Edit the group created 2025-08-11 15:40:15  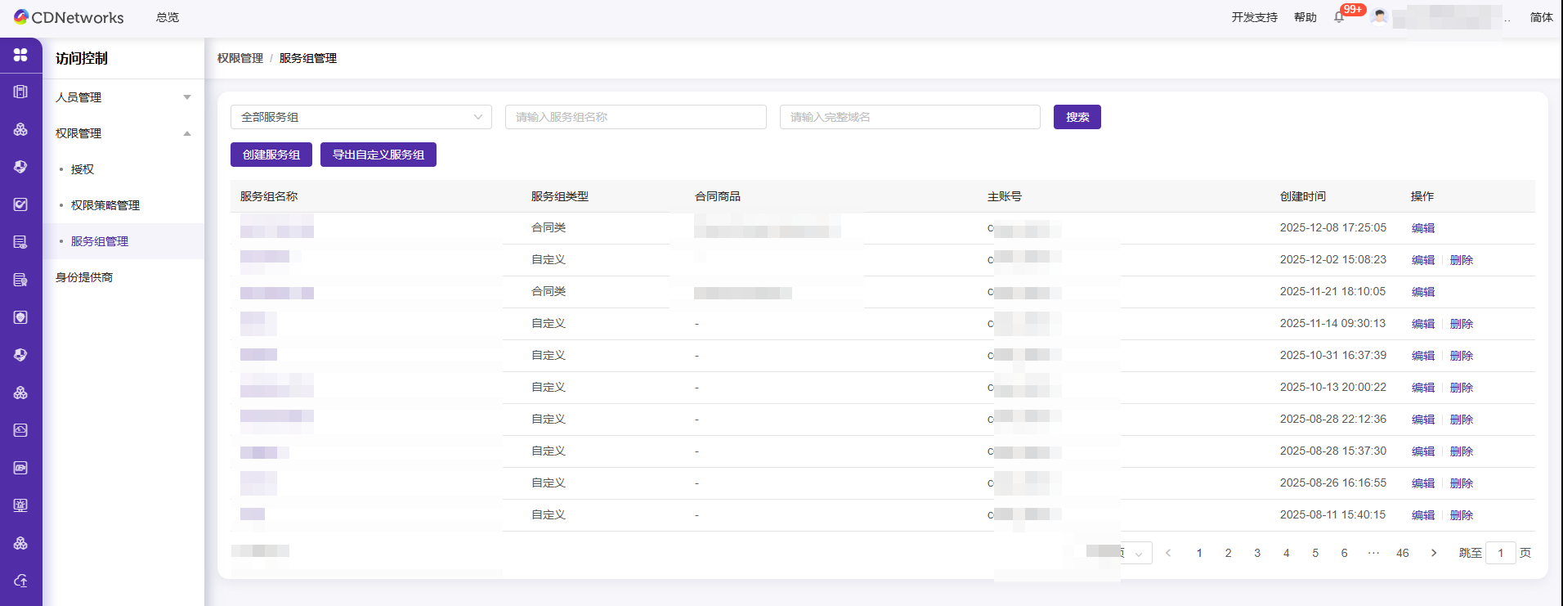point(1423,515)
